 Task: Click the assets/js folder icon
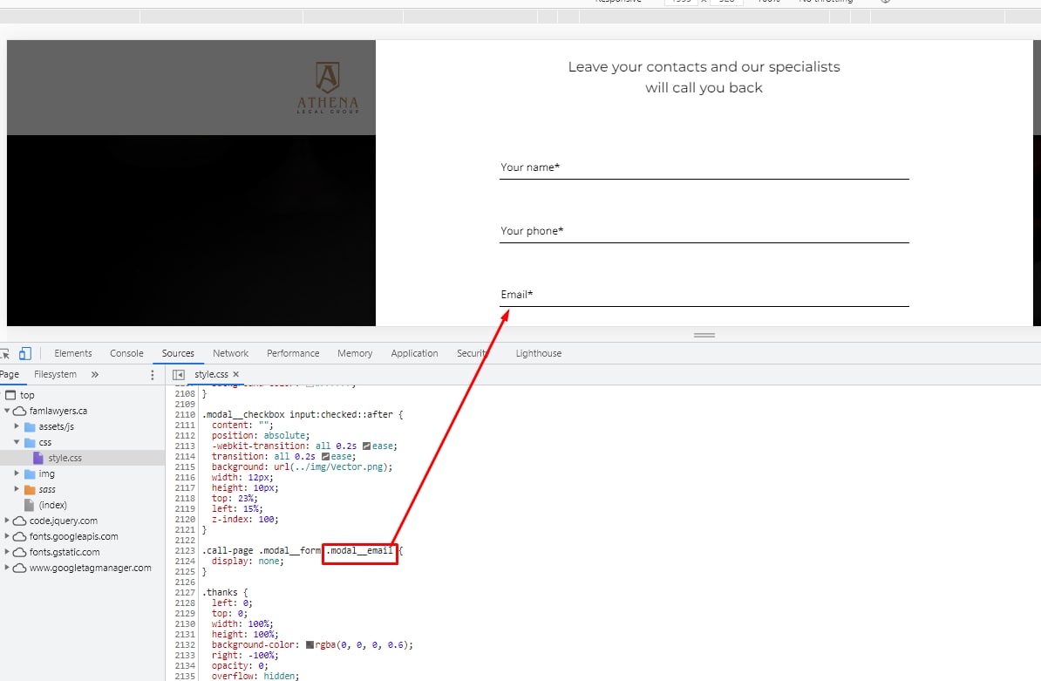click(30, 426)
